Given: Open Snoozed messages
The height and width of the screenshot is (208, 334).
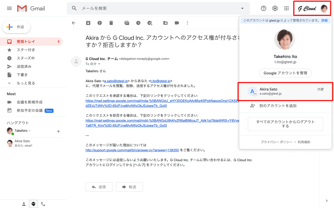Looking at the screenshot, I should [x=31, y=58].
